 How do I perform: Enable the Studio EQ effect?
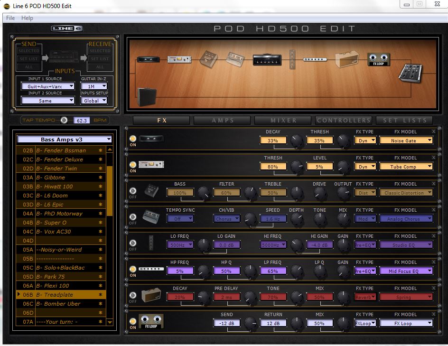133,243
